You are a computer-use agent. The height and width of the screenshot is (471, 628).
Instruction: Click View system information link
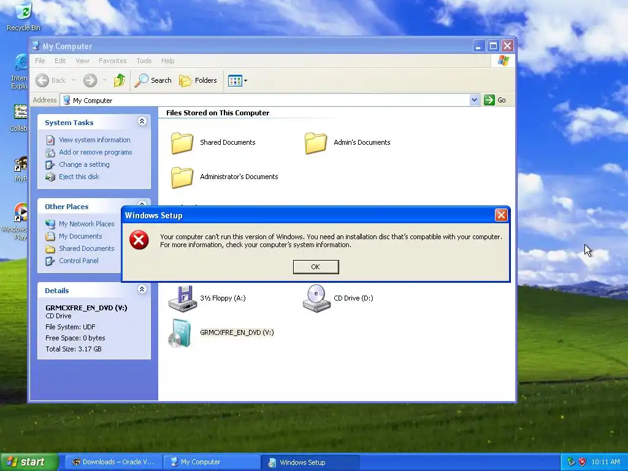(94, 140)
